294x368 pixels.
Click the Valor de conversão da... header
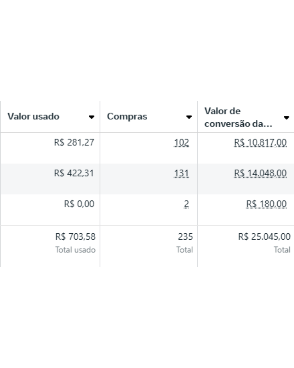tap(238, 117)
